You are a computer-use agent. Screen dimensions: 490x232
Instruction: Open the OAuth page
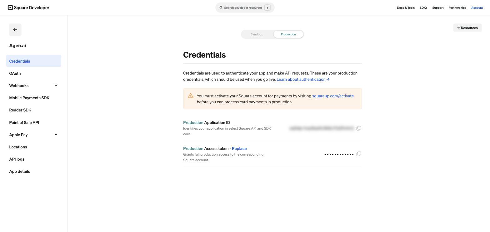pos(15,73)
